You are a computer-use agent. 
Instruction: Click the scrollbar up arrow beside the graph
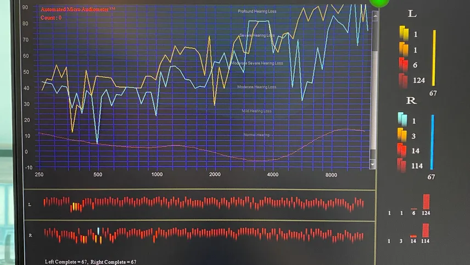coord(374,16)
